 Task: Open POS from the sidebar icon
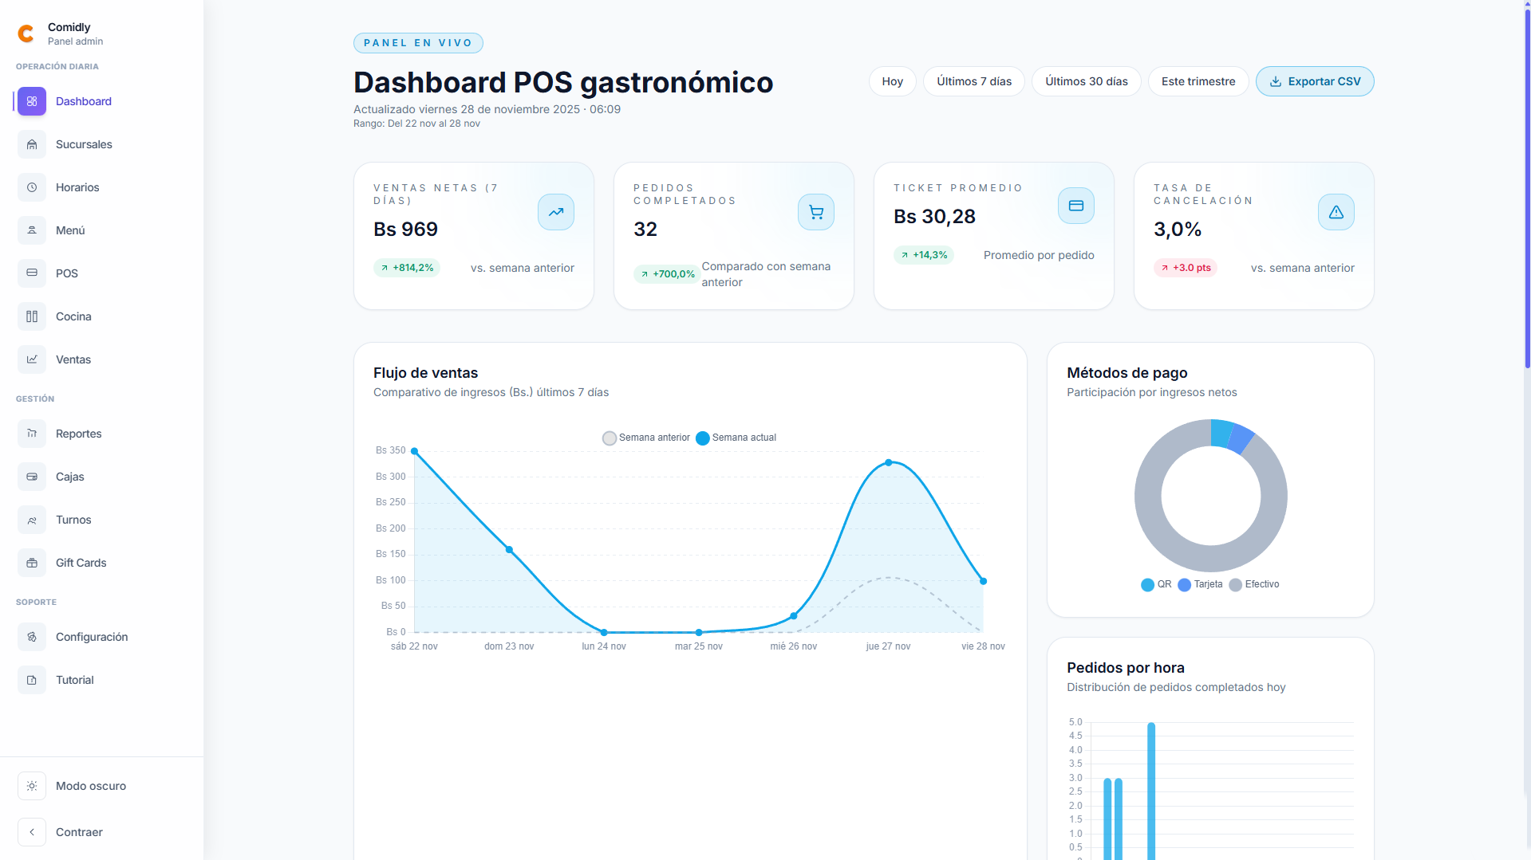click(x=32, y=273)
